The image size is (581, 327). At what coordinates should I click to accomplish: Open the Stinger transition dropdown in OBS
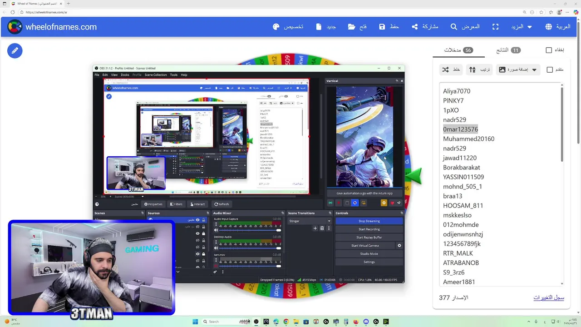click(x=310, y=221)
